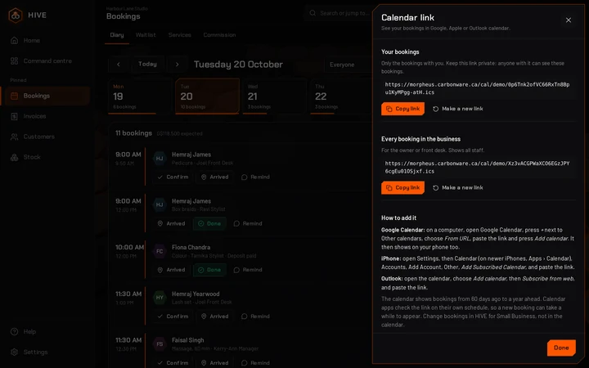This screenshot has width=589, height=368.
Task: Click the FC avatar for Fiona Chandra
Action: tap(160, 251)
